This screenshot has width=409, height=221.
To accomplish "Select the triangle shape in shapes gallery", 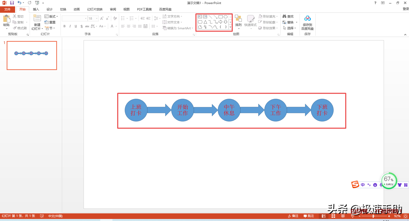I will coord(205,22).
